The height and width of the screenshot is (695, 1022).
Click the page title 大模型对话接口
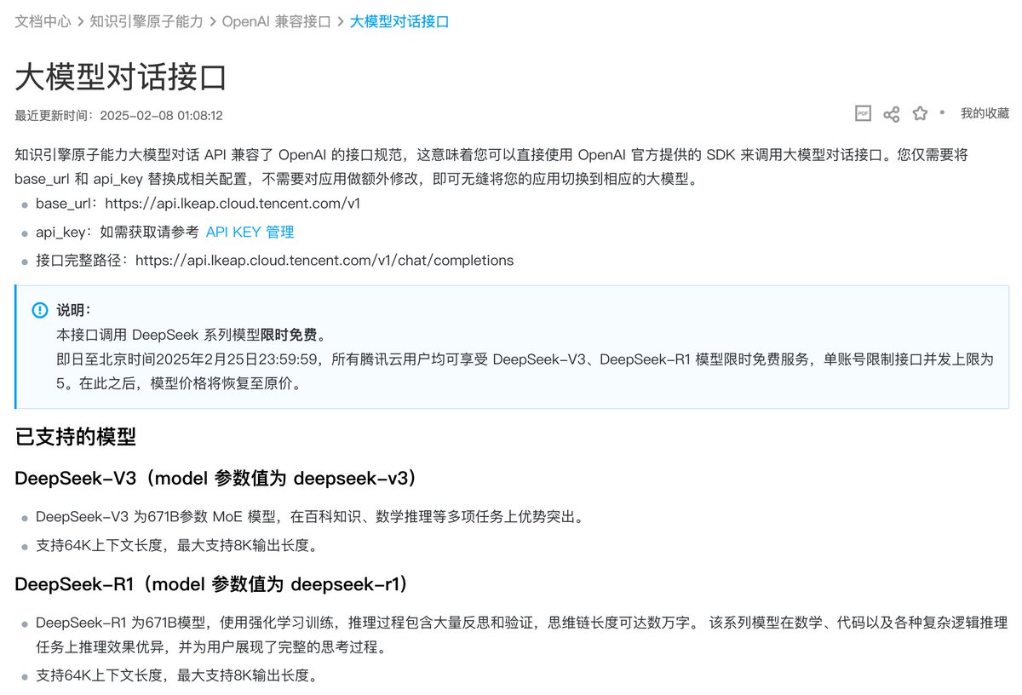point(121,77)
